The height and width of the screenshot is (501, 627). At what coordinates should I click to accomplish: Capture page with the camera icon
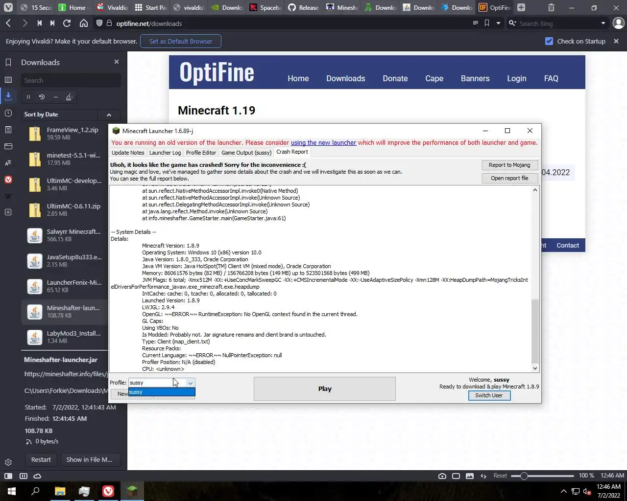pyautogui.click(x=442, y=476)
